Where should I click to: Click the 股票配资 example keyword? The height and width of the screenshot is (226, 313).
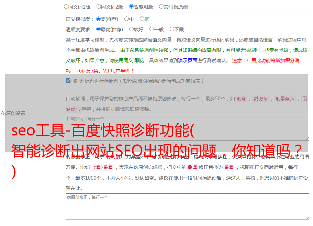pos(285,99)
